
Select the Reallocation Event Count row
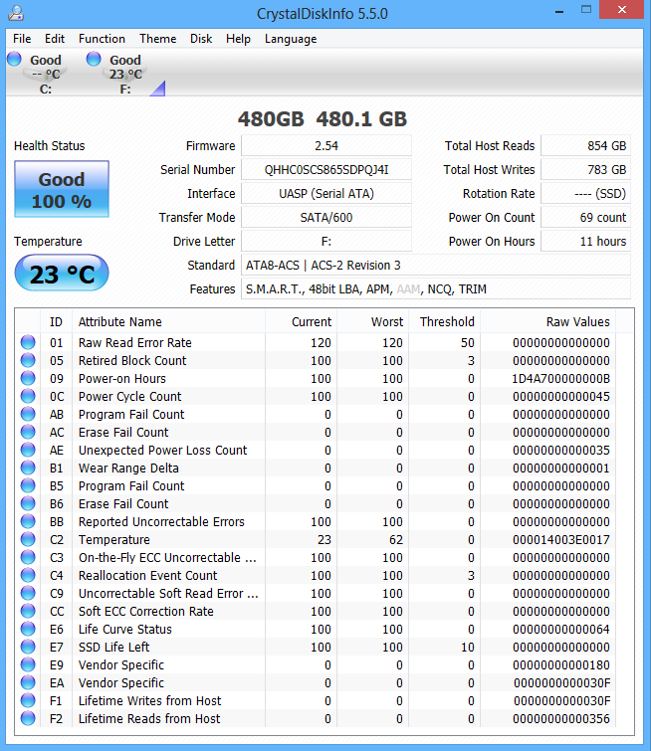click(x=147, y=576)
